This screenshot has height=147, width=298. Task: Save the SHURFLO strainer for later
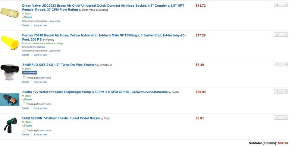point(41,82)
